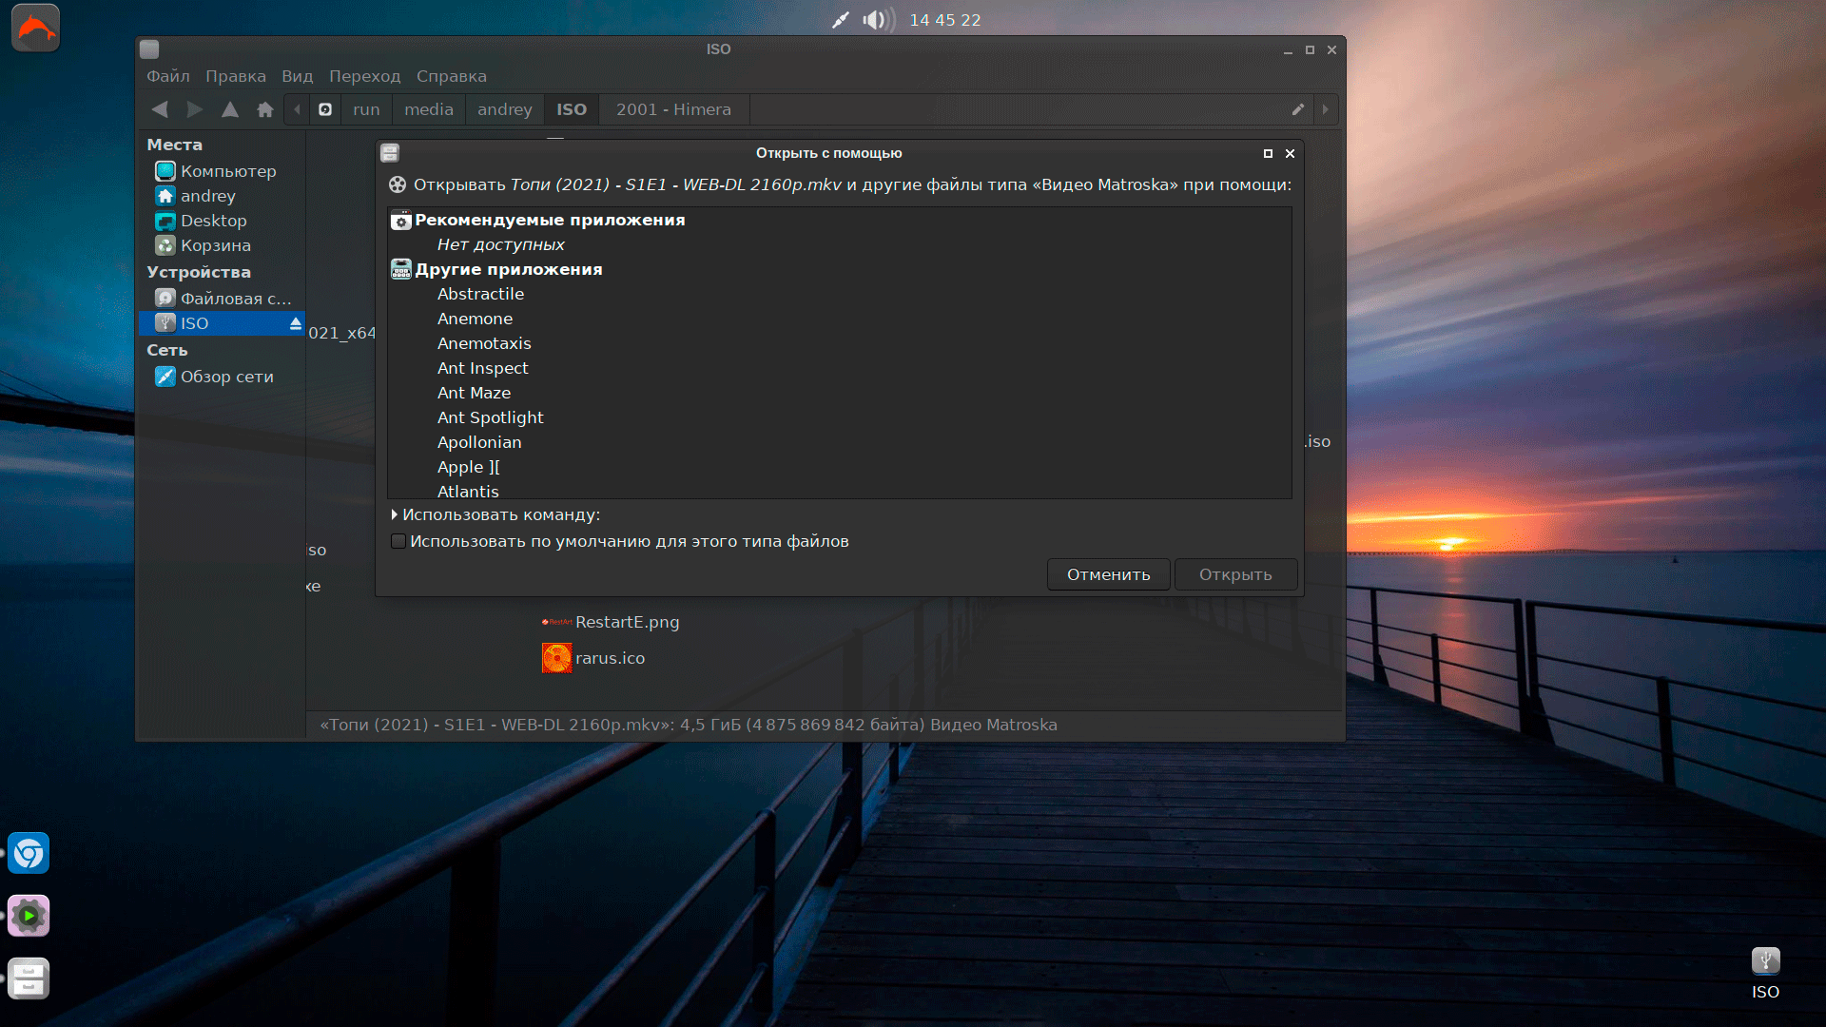This screenshot has height=1027, width=1826.
Task: Click the 'media' path segment
Action: tap(428, 109)
